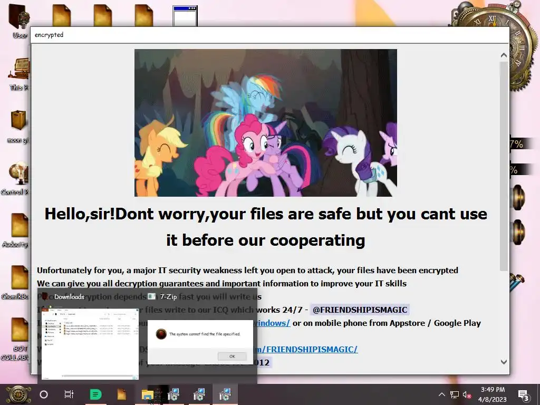
Task: Click the highlighted installer icon on taskbar
Action: [225, 394]
